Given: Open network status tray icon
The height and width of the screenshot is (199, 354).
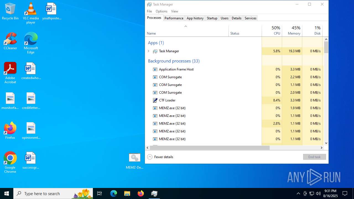Looking at the screenshot, I should 312,193.
